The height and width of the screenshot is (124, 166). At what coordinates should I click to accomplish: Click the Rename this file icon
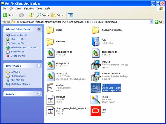point(8,35)
